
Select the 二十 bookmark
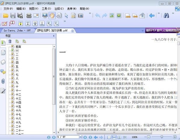click(x=18, y=127)
